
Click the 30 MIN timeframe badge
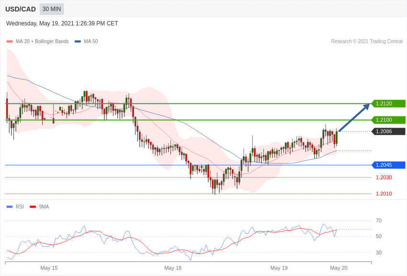(52, 9)
